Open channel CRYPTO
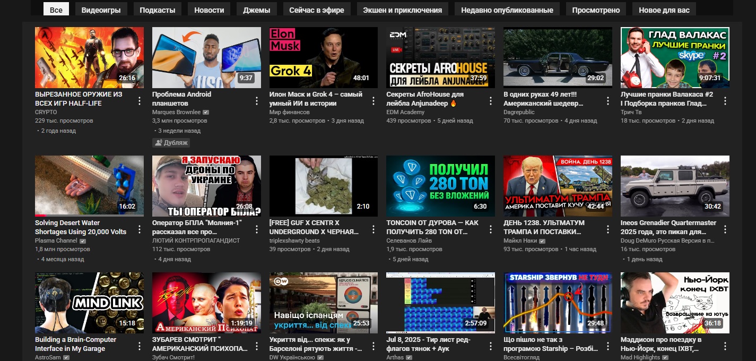756x361 pixels. click(46, 113)
